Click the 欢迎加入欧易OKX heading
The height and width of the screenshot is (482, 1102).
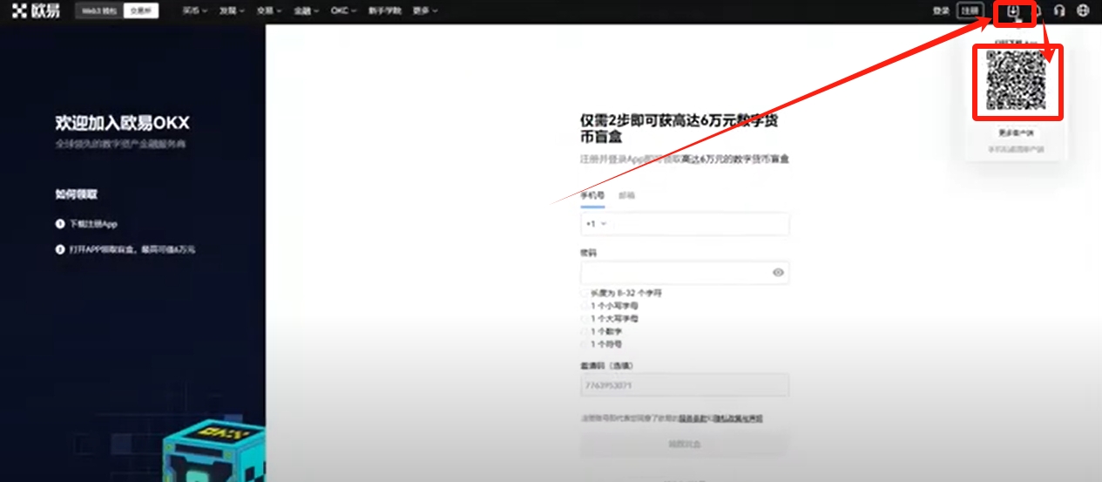123,123
